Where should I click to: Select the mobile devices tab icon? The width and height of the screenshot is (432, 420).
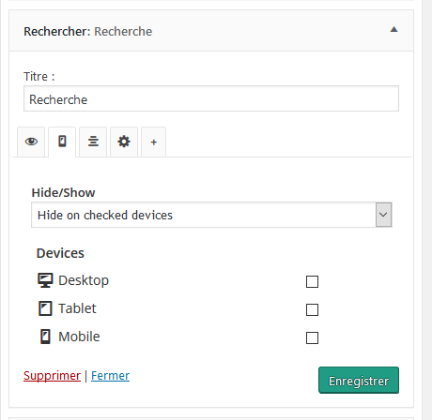(62, 142)
